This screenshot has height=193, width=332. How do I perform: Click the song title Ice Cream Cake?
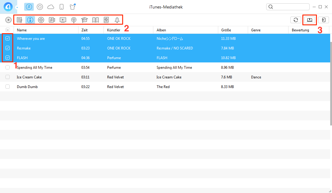29,77
